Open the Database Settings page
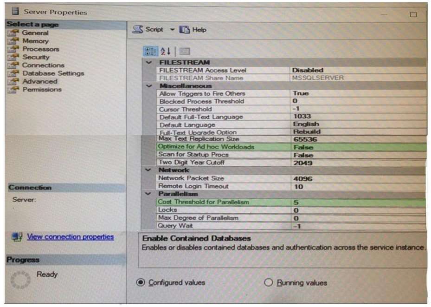Image resolution: width=431 pixels, height=307 pixels. point(53,73)
